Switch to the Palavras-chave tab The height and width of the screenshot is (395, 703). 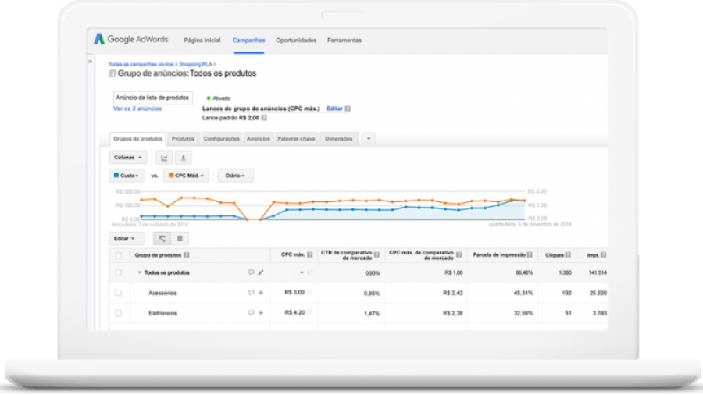tap(296, 139)
